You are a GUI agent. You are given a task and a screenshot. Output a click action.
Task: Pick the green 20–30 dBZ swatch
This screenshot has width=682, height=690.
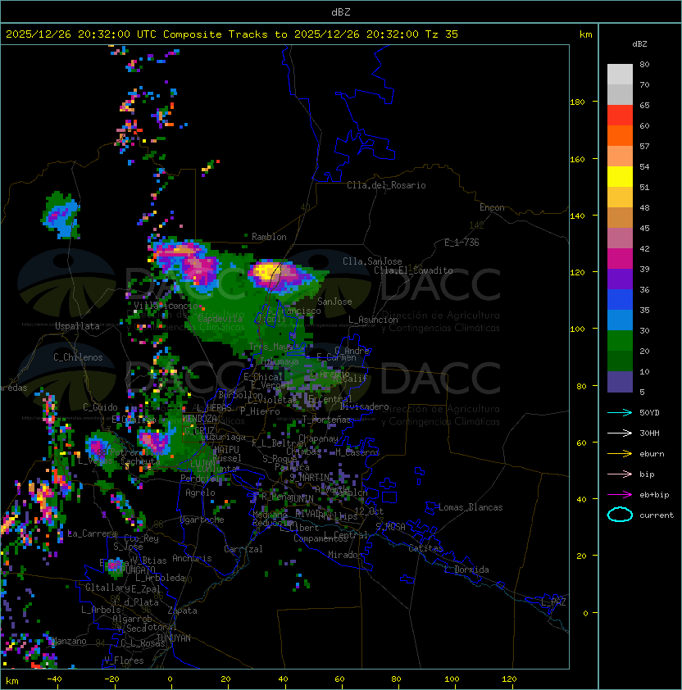[x=620, y=340]
